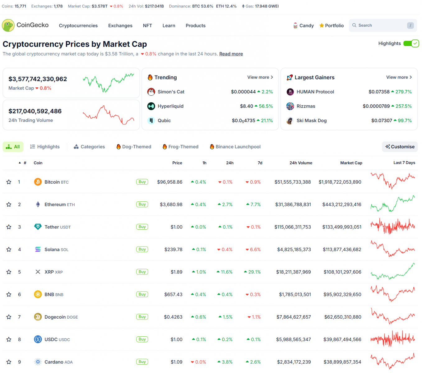422x373 pixels.
Task: Click the HUMAN Protocol gainer icon
Action: 290,92
